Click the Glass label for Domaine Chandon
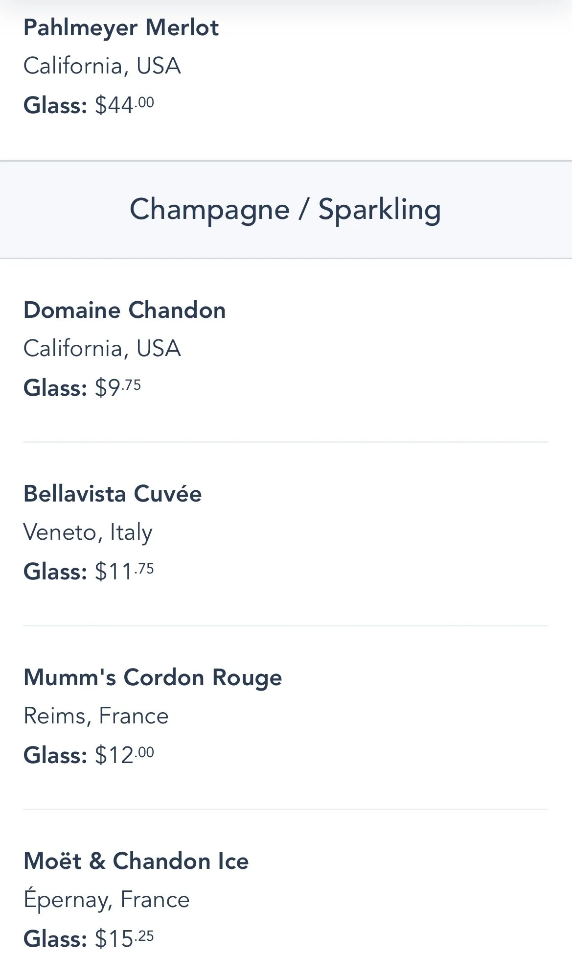 pyautogui.click(x=55, y=388)
